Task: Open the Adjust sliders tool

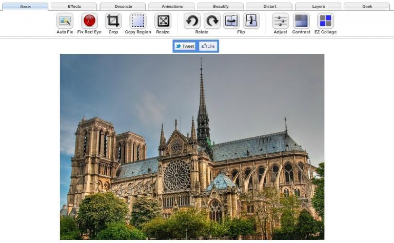Action: pyautogui.click(x=280, y=21)
